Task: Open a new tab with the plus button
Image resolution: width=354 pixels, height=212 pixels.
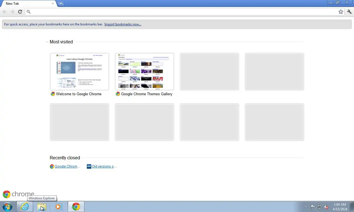Action: pyautogui.click(x=61, y=4)
